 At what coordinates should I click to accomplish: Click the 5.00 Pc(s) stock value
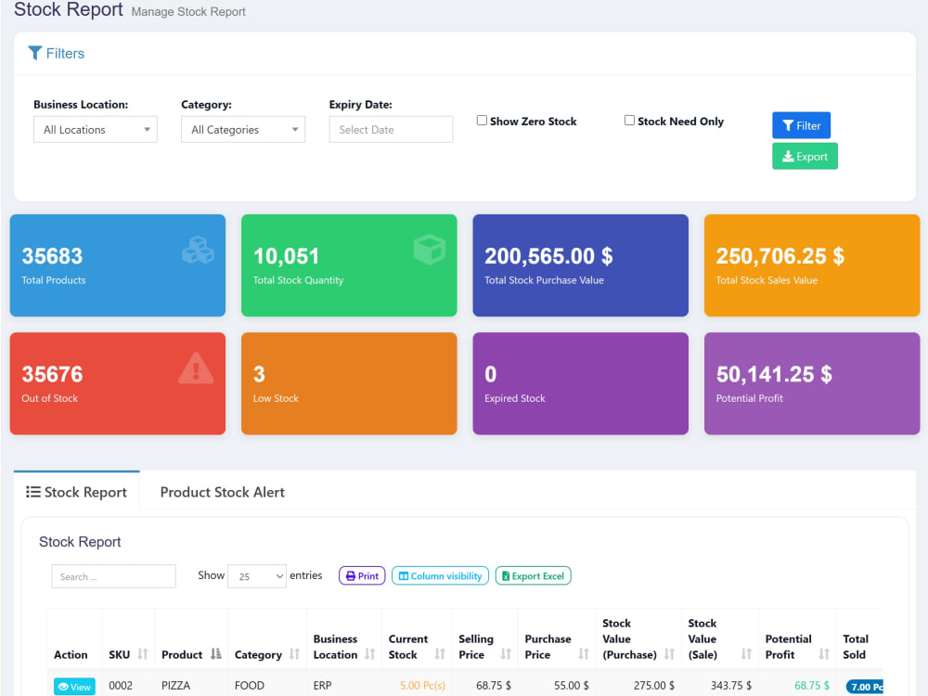(422, 686)
